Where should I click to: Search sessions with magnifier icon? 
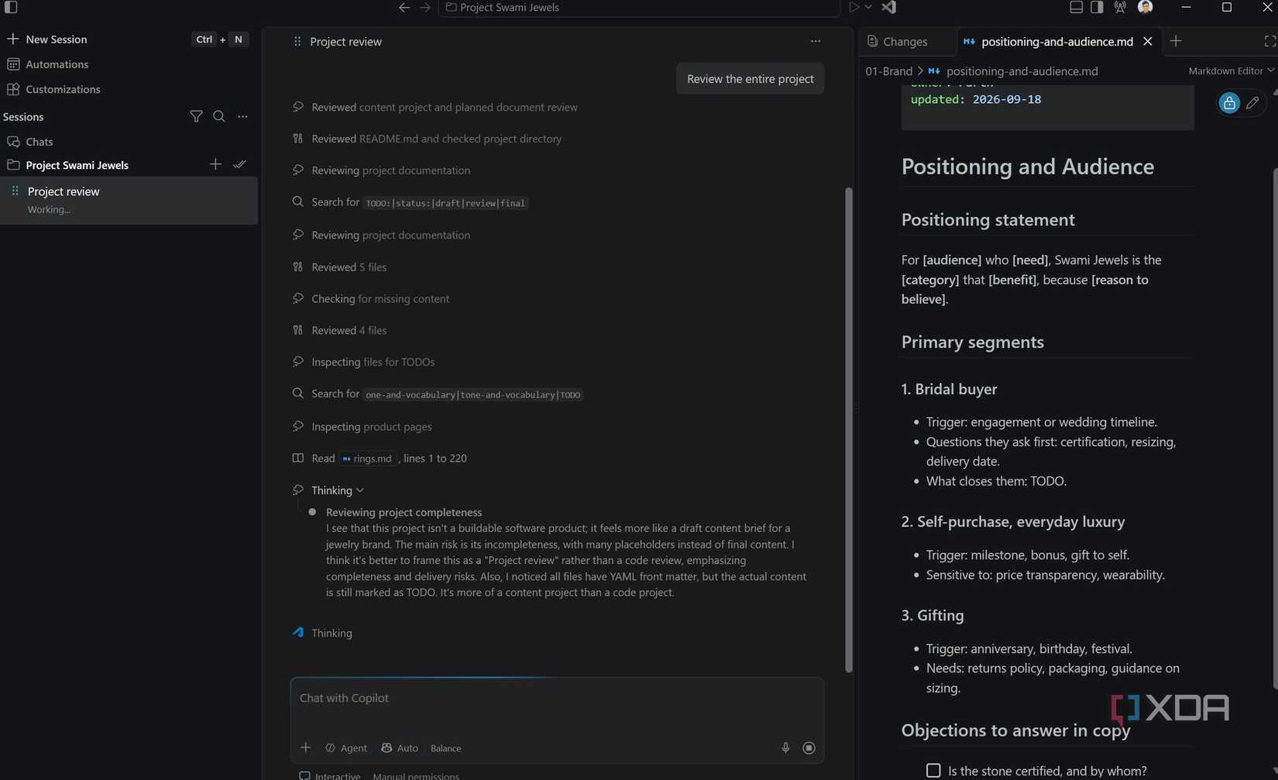[x=219, y=116]
